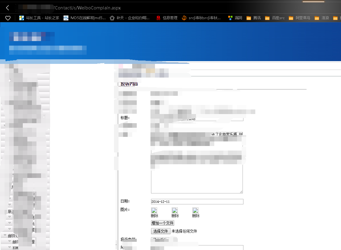Click the first broken image thumbnail
The width and height of the screenshot is (341, 250).
154,210
